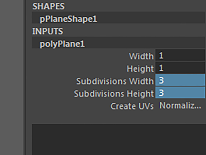Click empty row space right of pPlaneShape1 text
Image resolution: width=206 pixels, height=155 pixels.
point(151,19)
